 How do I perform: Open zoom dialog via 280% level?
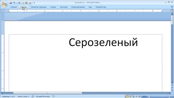(144, 96)
